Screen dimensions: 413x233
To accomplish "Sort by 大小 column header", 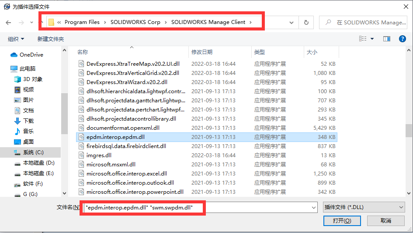I will click(x=312, y=52).
